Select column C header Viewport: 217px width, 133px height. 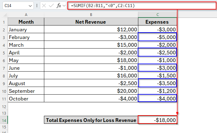click(157, 14)
